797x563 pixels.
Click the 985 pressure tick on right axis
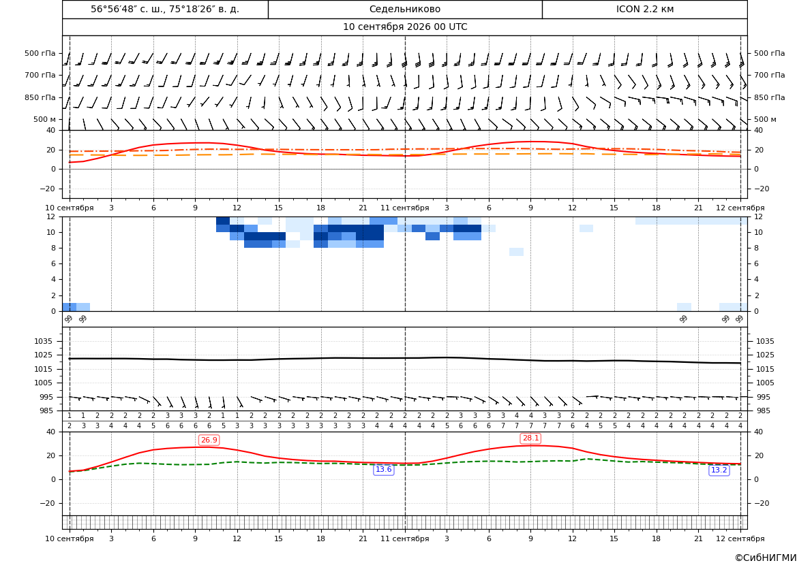(762, 411)
